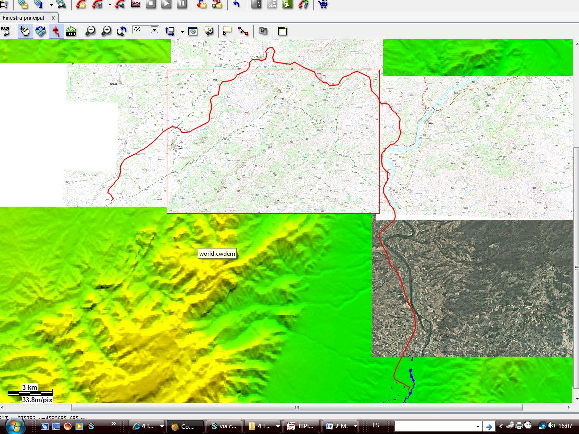The width and height of the screenshot is (579, 434).
Task: Toggle the red track mode button
Action: click(56, 31)
